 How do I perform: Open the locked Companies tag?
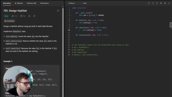9,21
